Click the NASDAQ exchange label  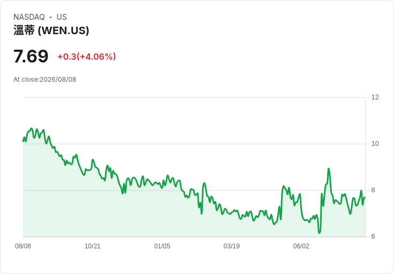click(29, 17)
